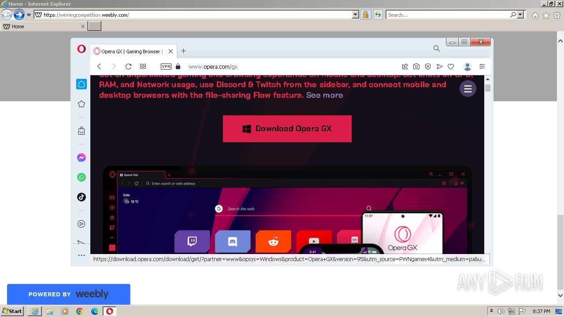The height and width of the screenshot is (317, 564).
Task: Show hidden tray icons arrow
Action: [x=491, y=311]
